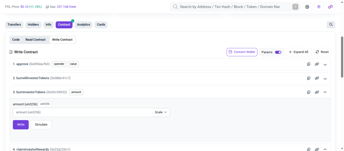The height and width of the screenshot is (151, 344).
Task: Copy permalink for the approve method
Action: [x=317, y=64]
